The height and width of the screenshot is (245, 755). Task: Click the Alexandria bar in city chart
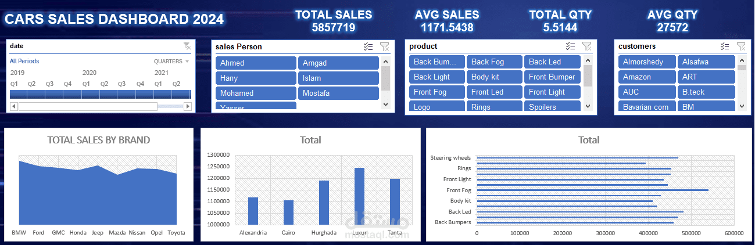253,211
